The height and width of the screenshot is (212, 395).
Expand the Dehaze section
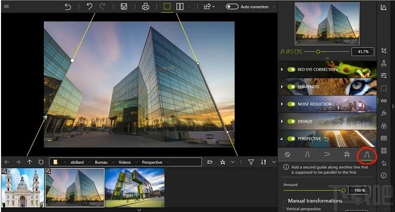click(x=282, y=121)
